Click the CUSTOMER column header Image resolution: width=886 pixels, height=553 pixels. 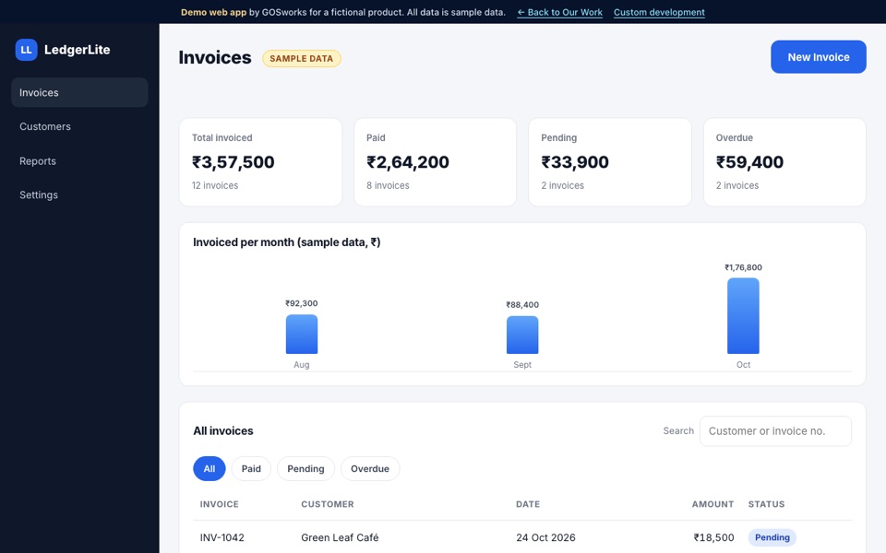click(x=327, y=504)
